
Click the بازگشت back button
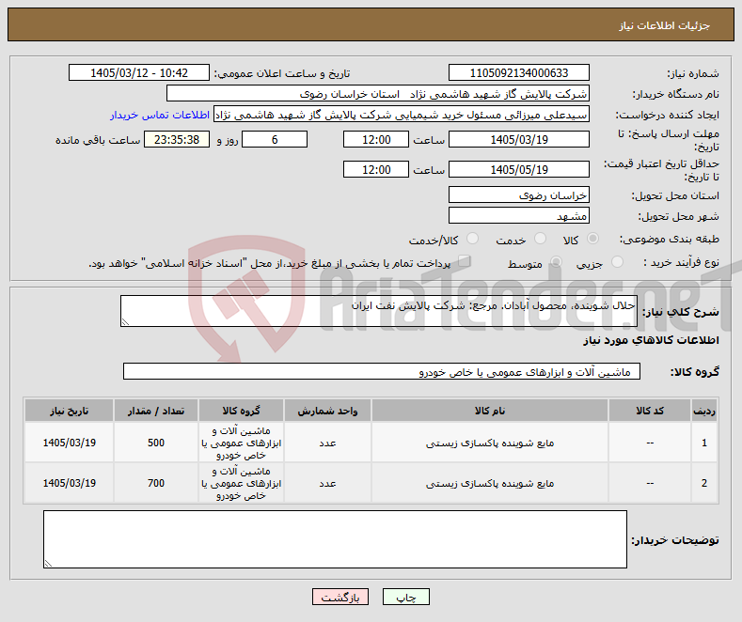(x=340, y=597)
